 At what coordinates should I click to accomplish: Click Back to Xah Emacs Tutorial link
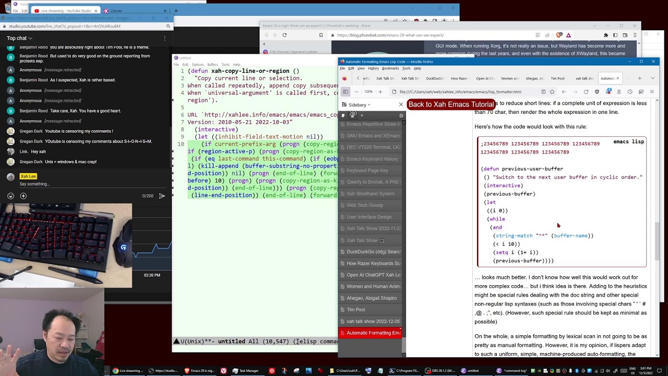(451, 104)
